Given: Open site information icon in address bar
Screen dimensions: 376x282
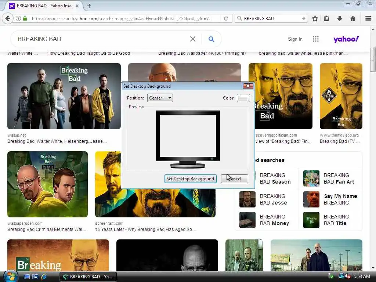Looking at the screenshot, I should coord(18,18).
